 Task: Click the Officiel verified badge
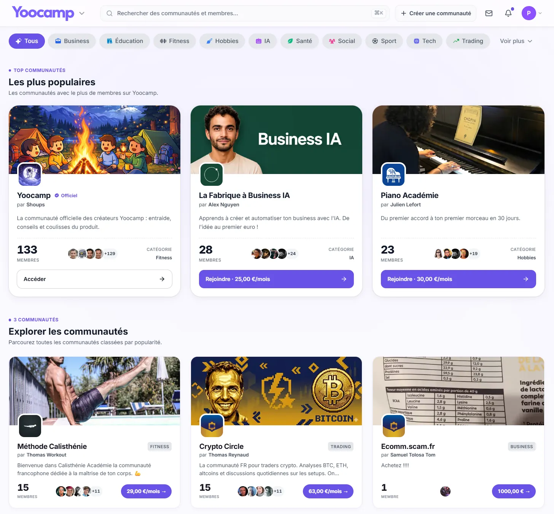coord(66,195)
